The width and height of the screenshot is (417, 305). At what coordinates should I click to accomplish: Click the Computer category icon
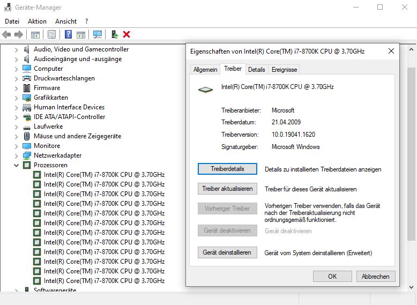pyautogui.click(x=27, y=69)
